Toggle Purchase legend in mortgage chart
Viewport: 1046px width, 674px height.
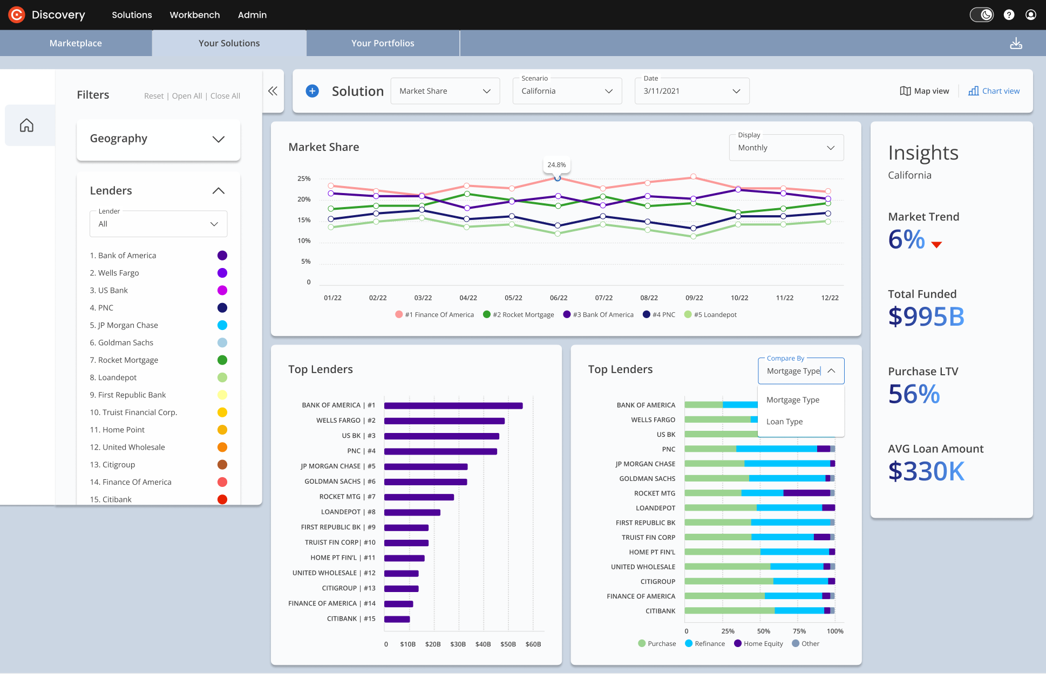[657, 644]
